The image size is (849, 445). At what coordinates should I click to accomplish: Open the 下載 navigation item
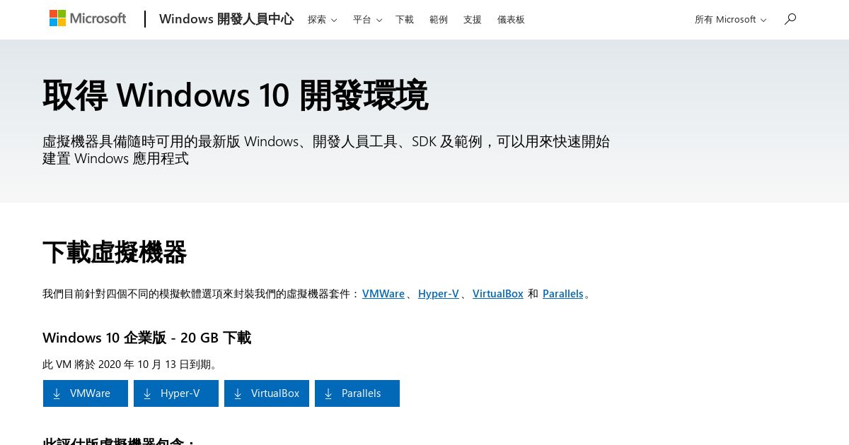point(405,20)
